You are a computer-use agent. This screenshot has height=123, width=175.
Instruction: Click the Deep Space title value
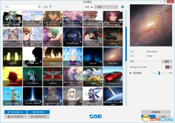pyautogui.click(x=152, y=51)
